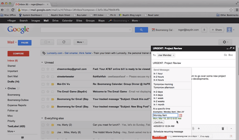This screenshot has width=239, height=140.
Task: Open the More actions toolbar dropdown
Action: click(80, 42)
